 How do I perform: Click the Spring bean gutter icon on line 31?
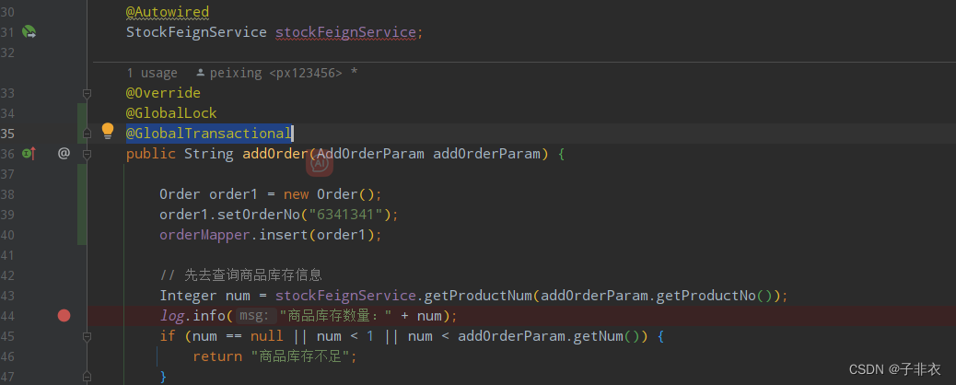pyautogui.click(x=29, y=31)
